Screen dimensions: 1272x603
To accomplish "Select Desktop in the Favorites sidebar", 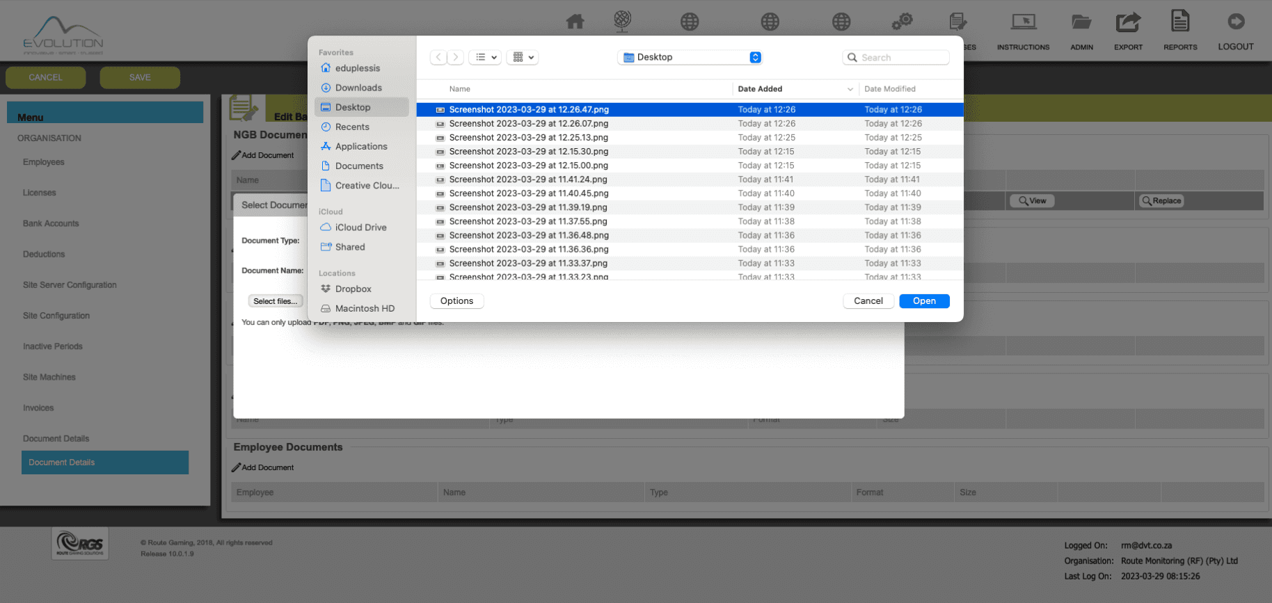I will click(362, 107).
